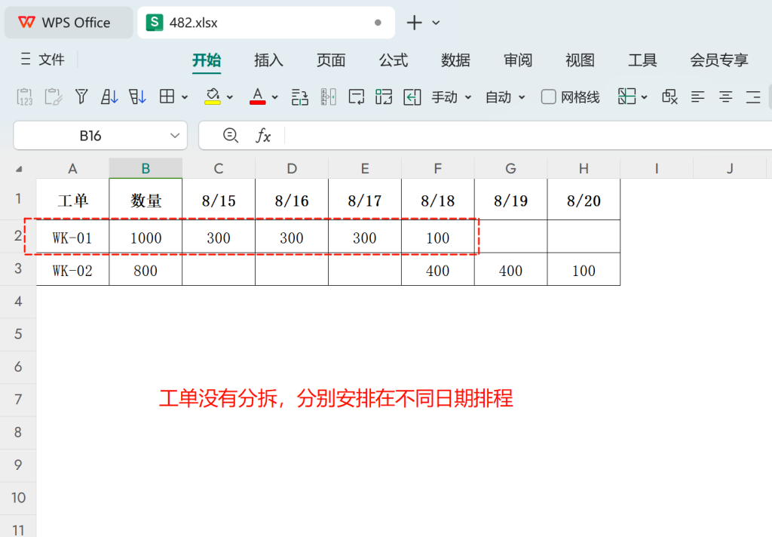Click cell containing WK-01

coord(72,238)
